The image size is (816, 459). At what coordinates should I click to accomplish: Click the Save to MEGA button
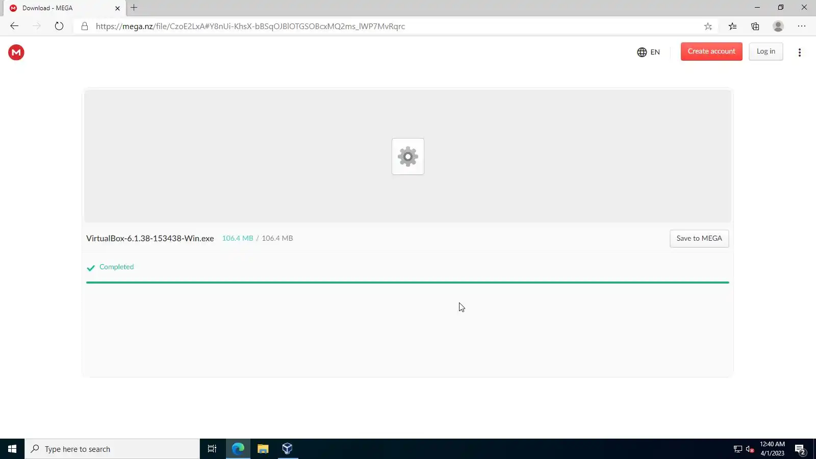point(699,239)
